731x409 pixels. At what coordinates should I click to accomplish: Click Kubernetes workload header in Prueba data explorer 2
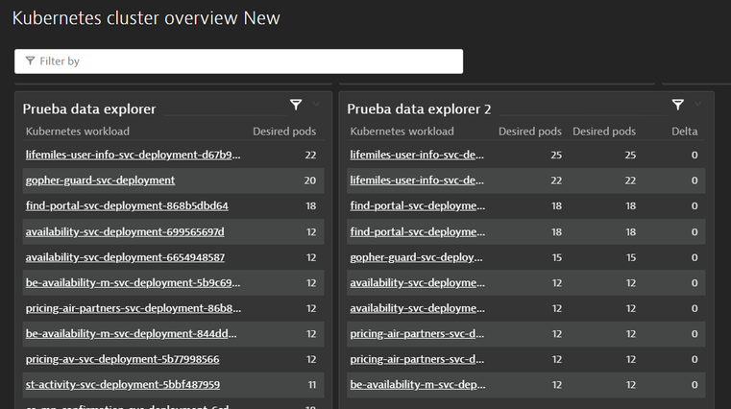click(402, 132)
